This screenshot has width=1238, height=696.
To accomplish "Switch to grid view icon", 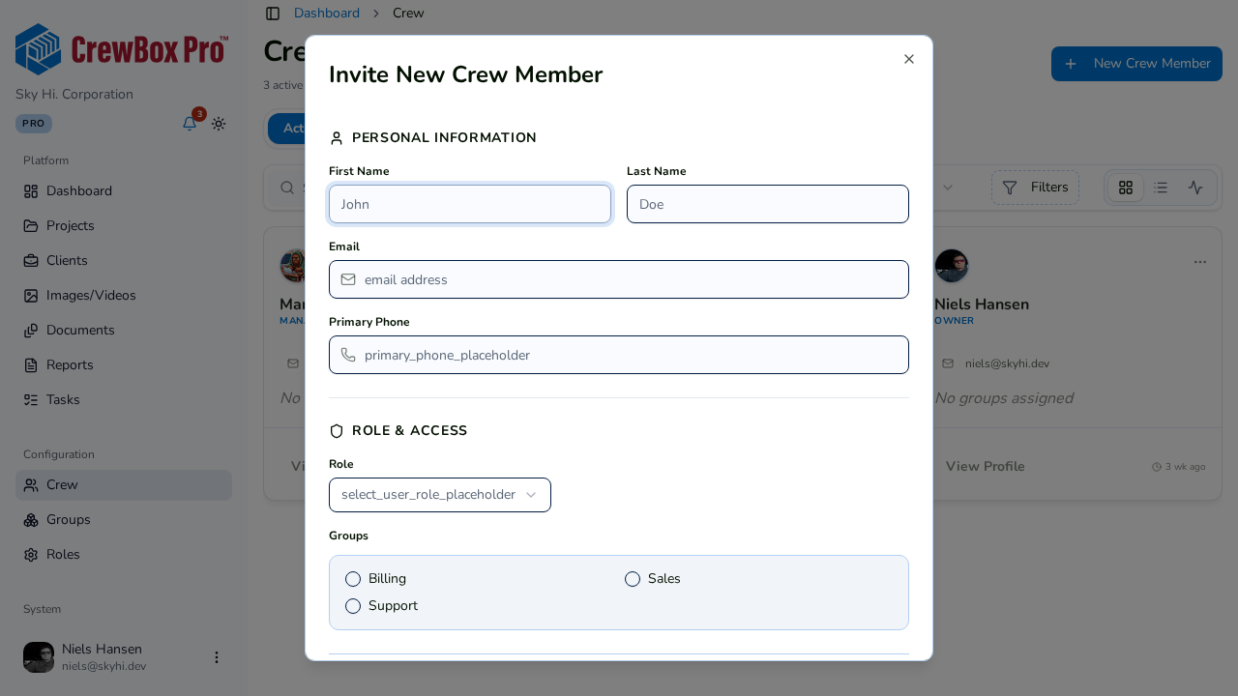I will [x=1126, y=188].
